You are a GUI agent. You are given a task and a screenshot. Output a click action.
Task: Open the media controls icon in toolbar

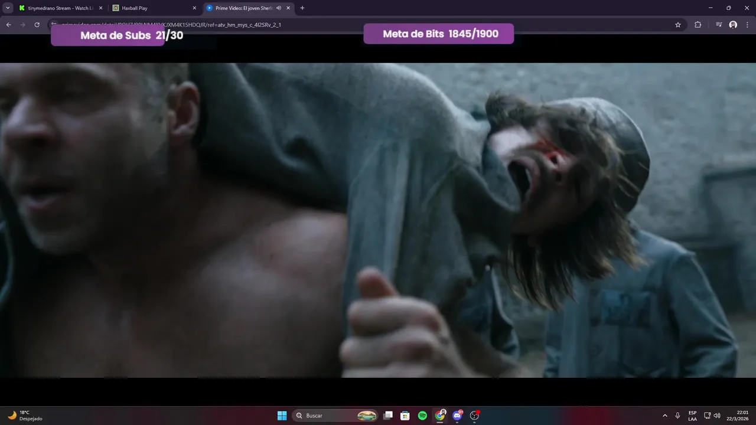[719, 25]
